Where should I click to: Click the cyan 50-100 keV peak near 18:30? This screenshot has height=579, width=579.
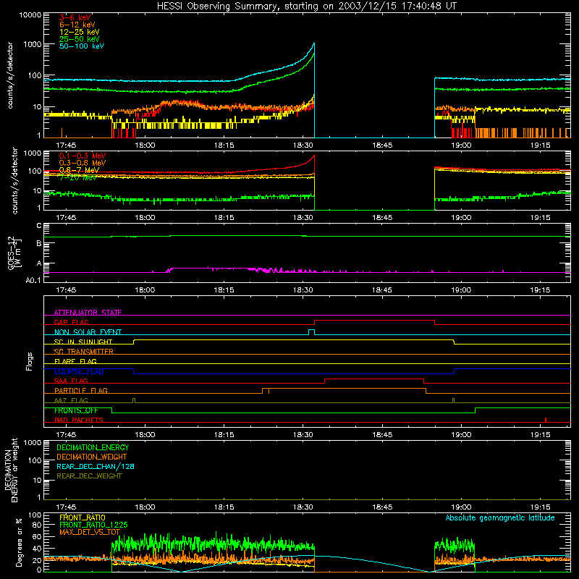coord(313,44)
